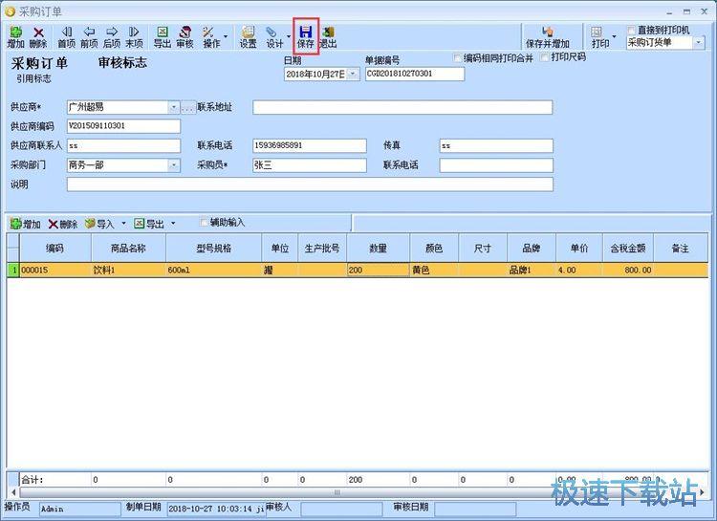The width and height of the screenshot is (717, 521).
Task: Select row 1 indicator cell
Action: point(13,270)
